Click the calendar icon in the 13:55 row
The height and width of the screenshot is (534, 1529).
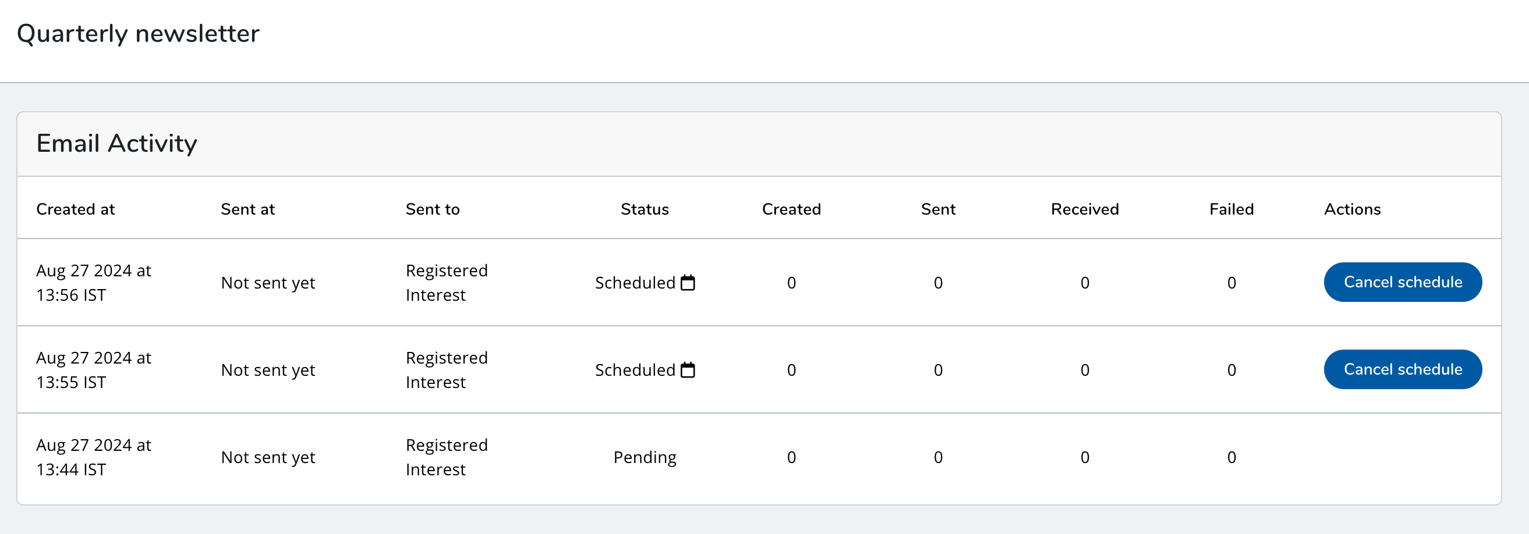click(687, 370)
